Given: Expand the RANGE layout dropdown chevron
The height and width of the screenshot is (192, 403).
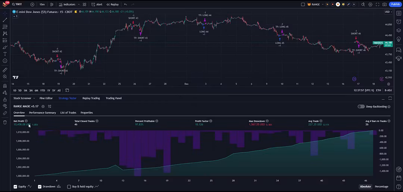Looking at the screenshot, I should tap(322, 4).
